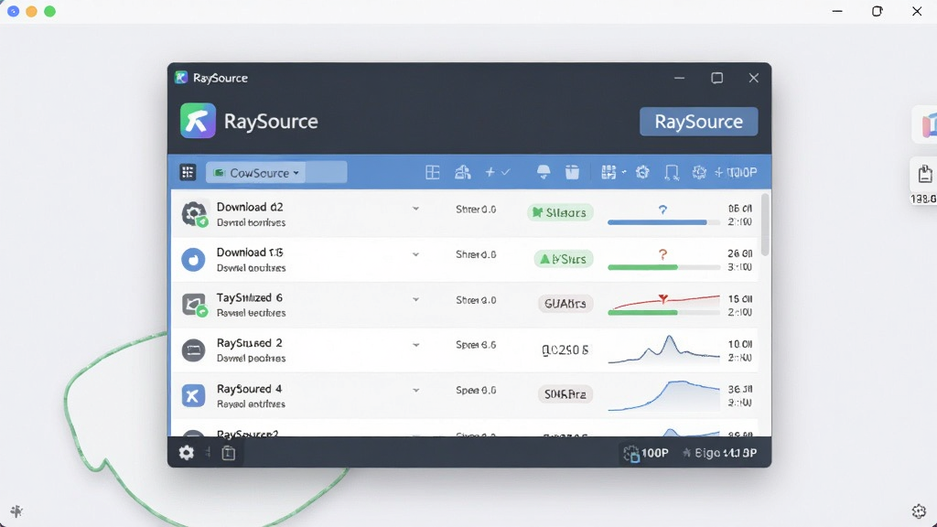Click the clipboard icon in RaySource bottom bar

[x=228, y=453]
